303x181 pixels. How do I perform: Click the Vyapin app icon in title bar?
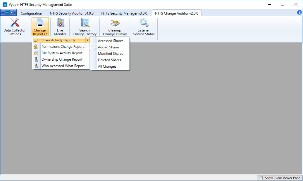point(5,4)
